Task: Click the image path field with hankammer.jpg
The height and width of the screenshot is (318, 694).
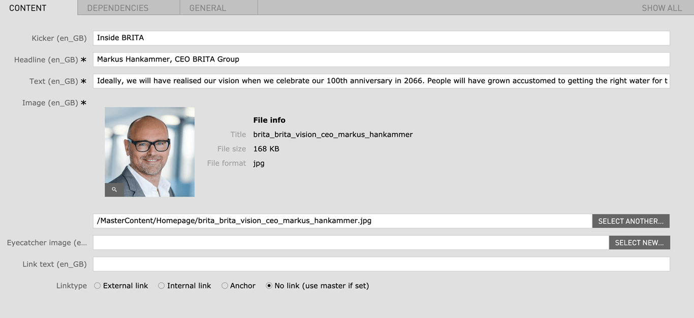Action: (x=342, y=221)
